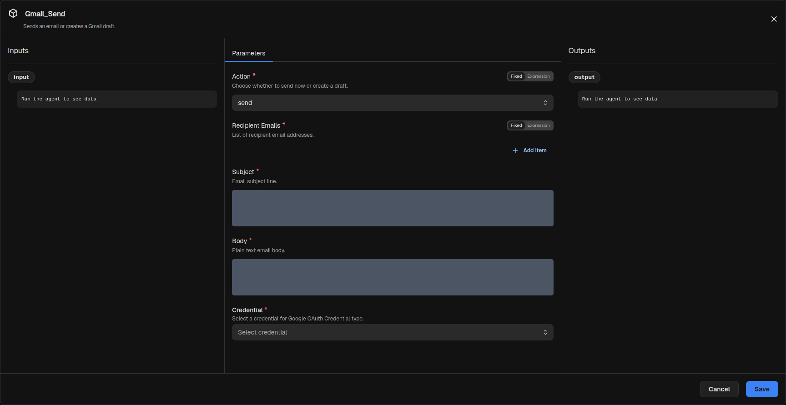The height and width of the screenshot is (405, 786).
Task: Click the plus icon next to Add item
Action: point(515,150)
